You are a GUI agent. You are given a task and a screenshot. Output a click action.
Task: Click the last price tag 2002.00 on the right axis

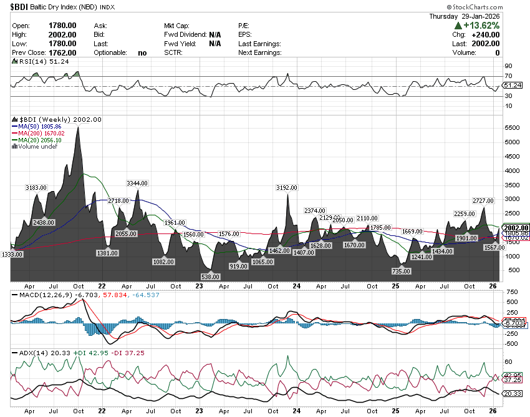[x=516, y=228]
